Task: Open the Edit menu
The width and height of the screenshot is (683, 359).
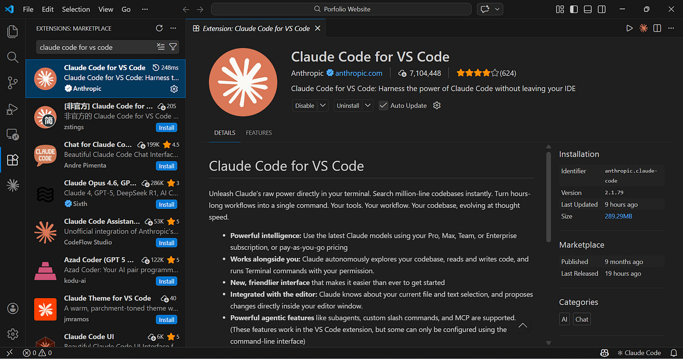Action: point(48,9)
